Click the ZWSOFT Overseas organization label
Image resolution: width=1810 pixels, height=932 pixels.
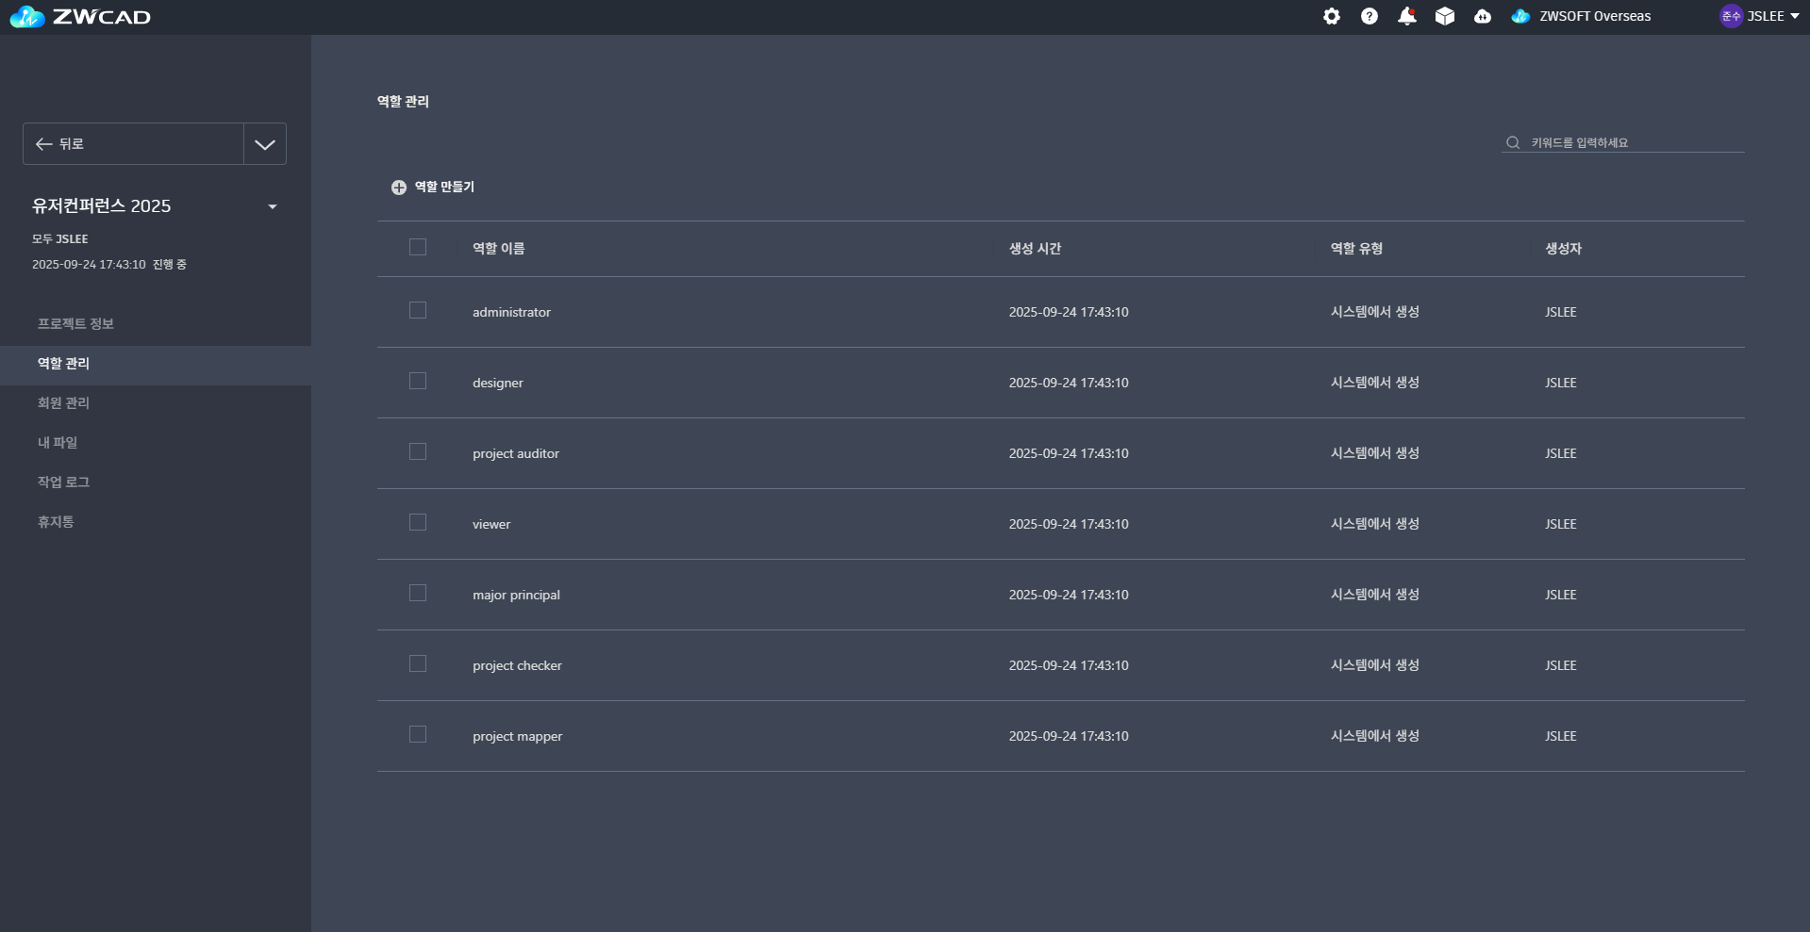pos(1595,16)
